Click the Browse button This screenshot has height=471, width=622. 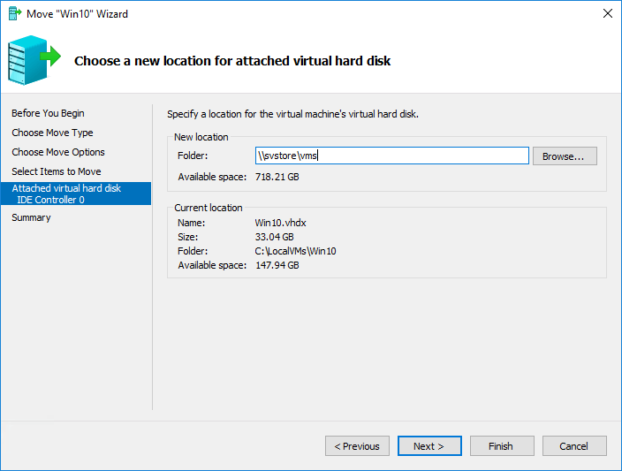pyautogui.click(x=565, y=156)
